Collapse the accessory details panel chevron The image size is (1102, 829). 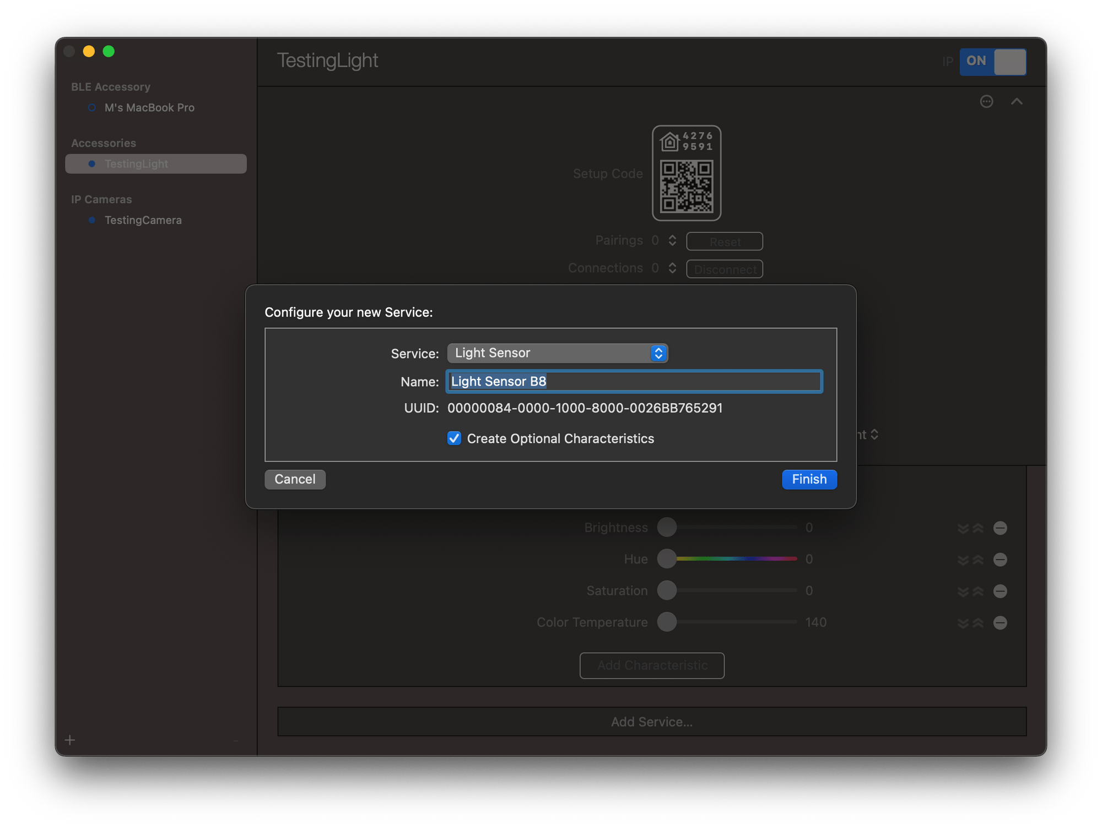[1017, 101]
